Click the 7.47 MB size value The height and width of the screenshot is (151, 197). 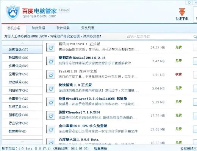pyautogui.click(x=158, y=61)
